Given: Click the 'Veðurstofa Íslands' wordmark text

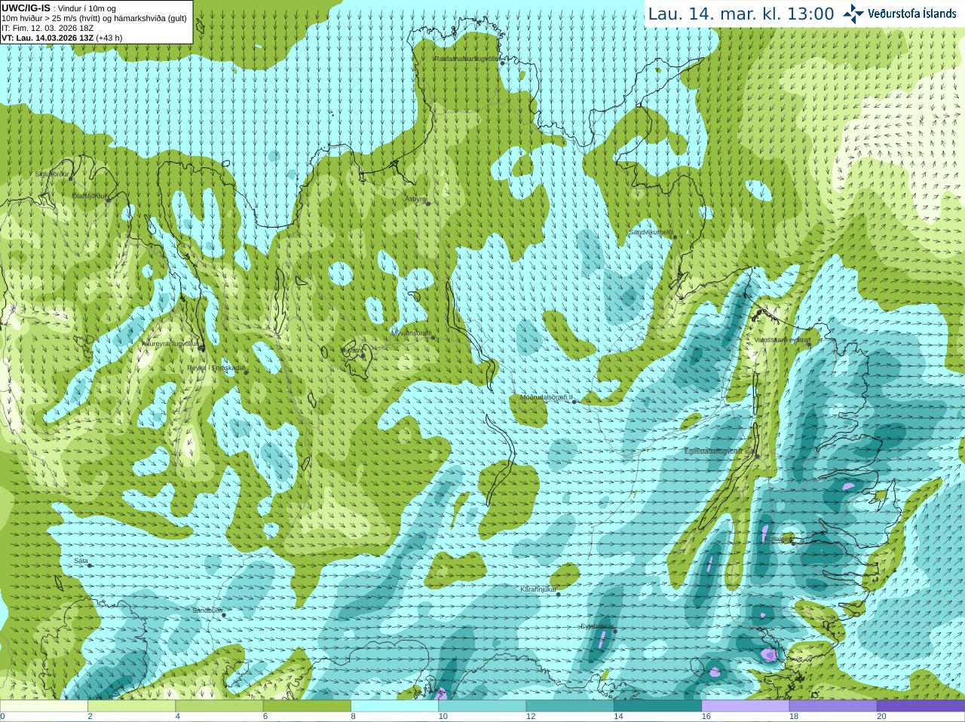Looking at the screenshot, I should [x=911, y=14].
